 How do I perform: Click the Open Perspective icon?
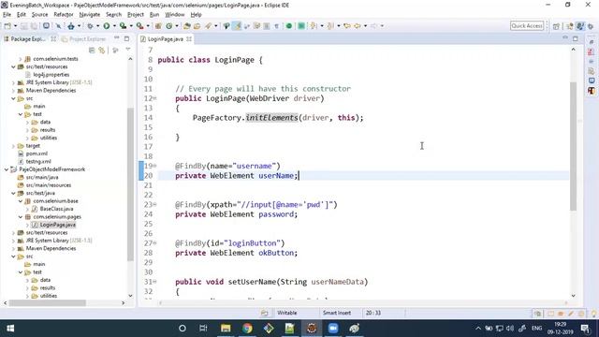coord(556,26)
